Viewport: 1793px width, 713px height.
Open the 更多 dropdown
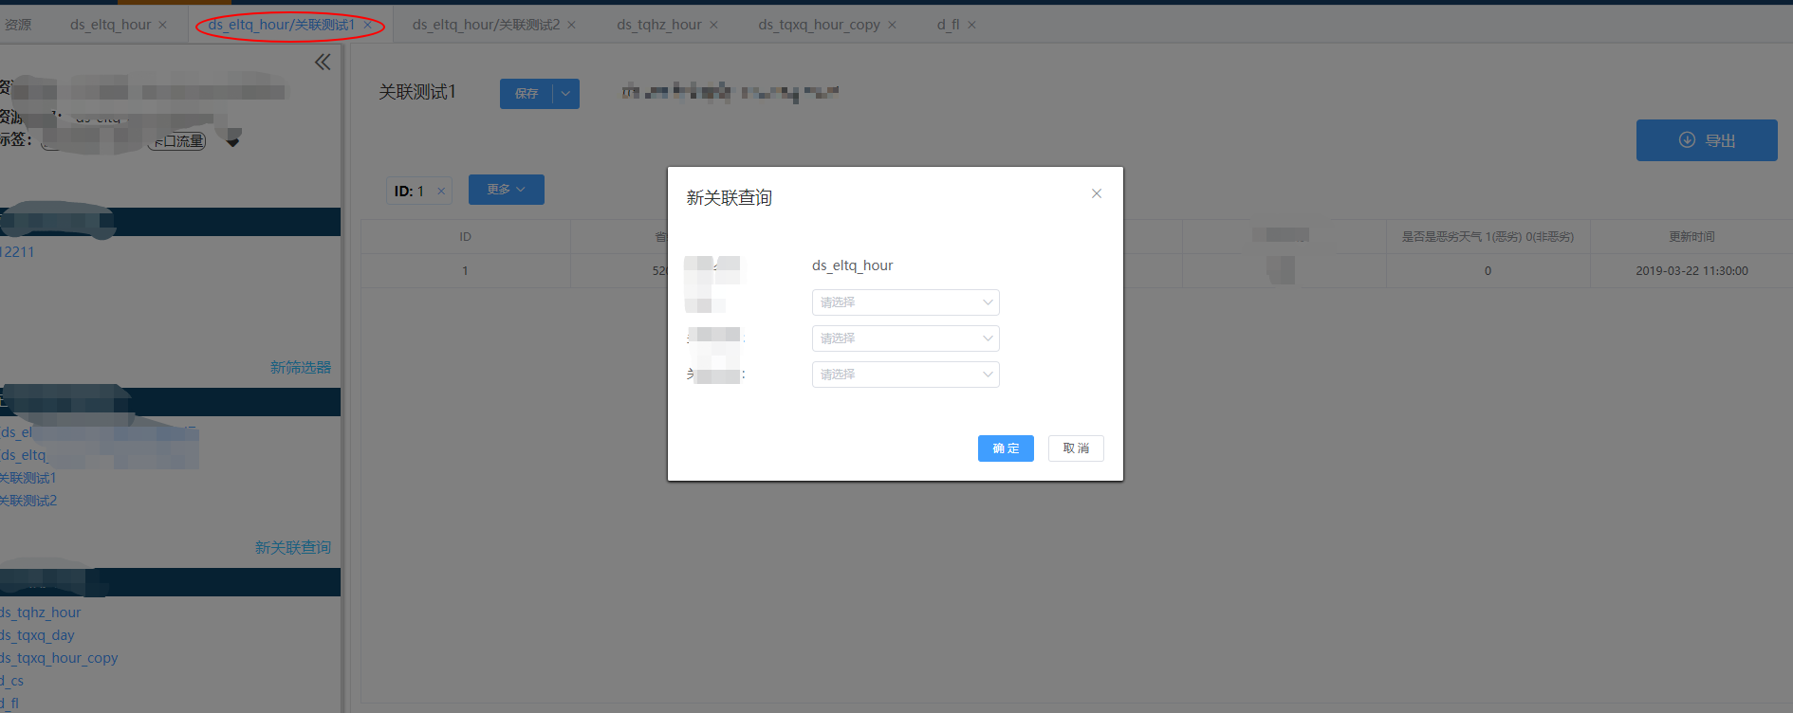point(507,190)
